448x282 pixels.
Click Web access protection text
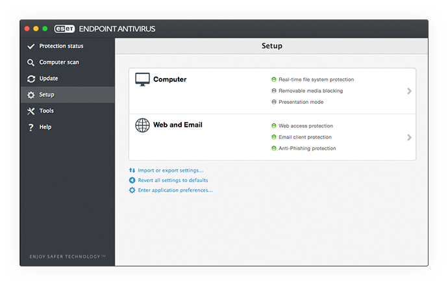(x=306, y=126)
